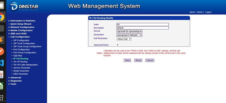Viewport: 226px width, 103px height.
Task: Reset the routing form
Action: point(138,60)
